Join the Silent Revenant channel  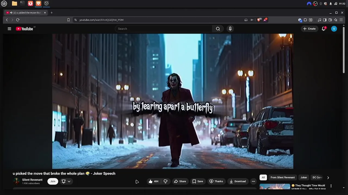click(53, 181)
